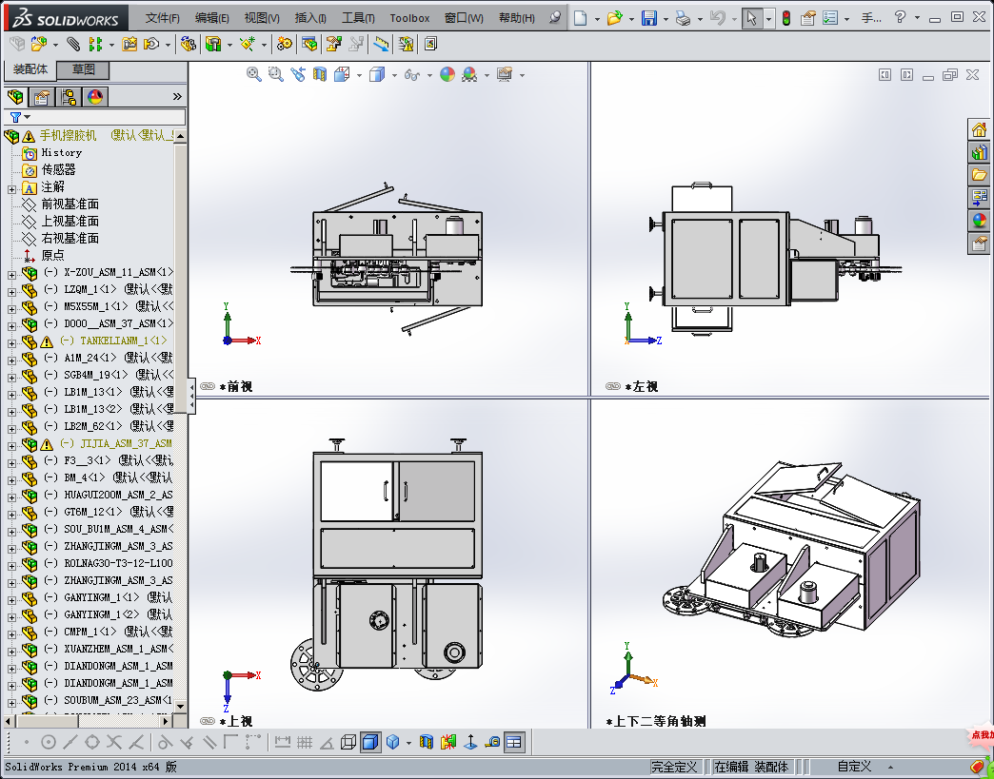Click the 自定义 status bar button
This screenshot has width=994, height=779.
(x=854, y=767)
